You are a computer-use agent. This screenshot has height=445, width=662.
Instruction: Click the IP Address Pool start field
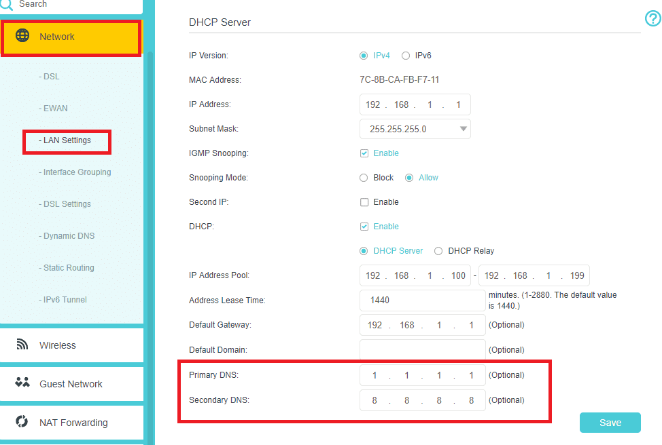415,275
